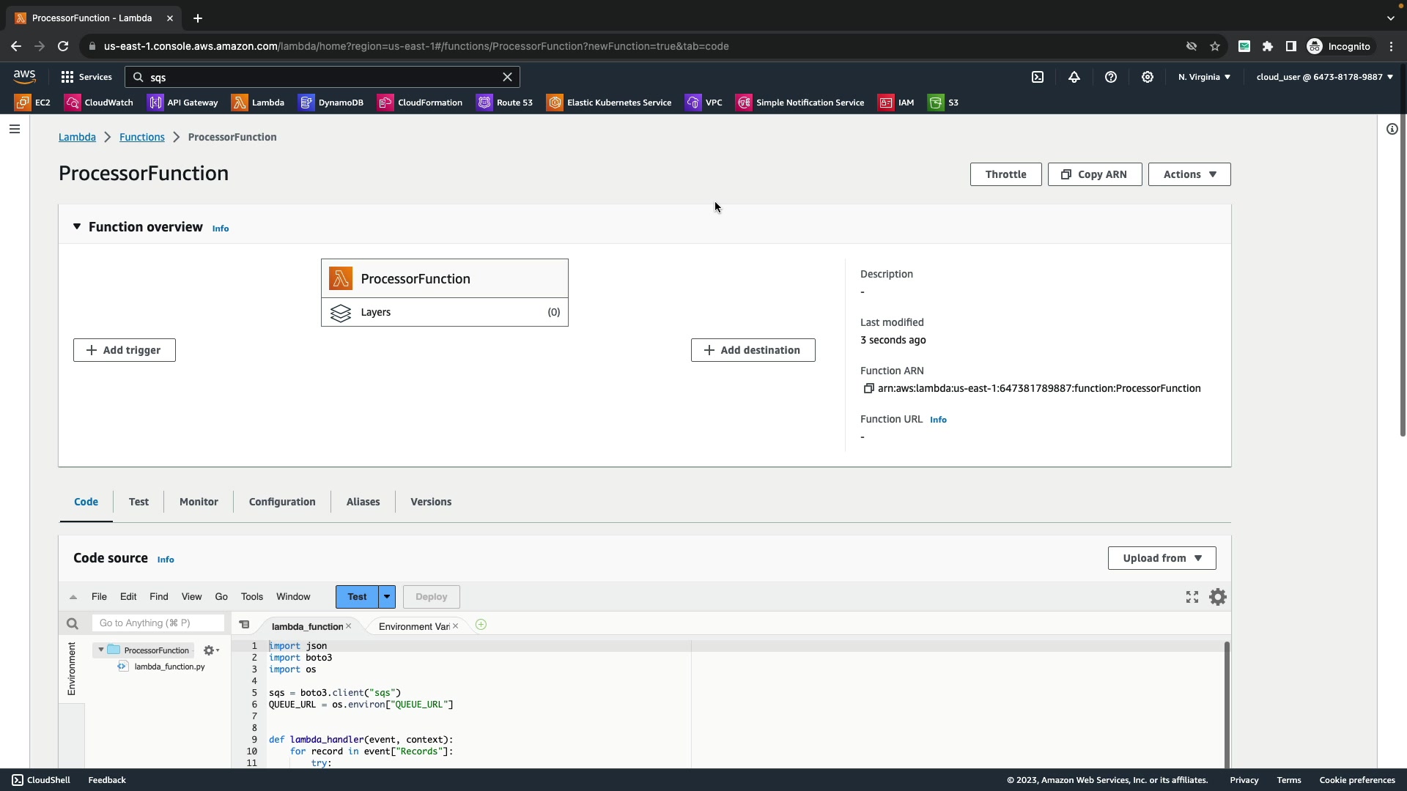The height and width of the screenshot is (791, 1407).
Task: Open editor preferences gear icon
Action: [1218, 597]
